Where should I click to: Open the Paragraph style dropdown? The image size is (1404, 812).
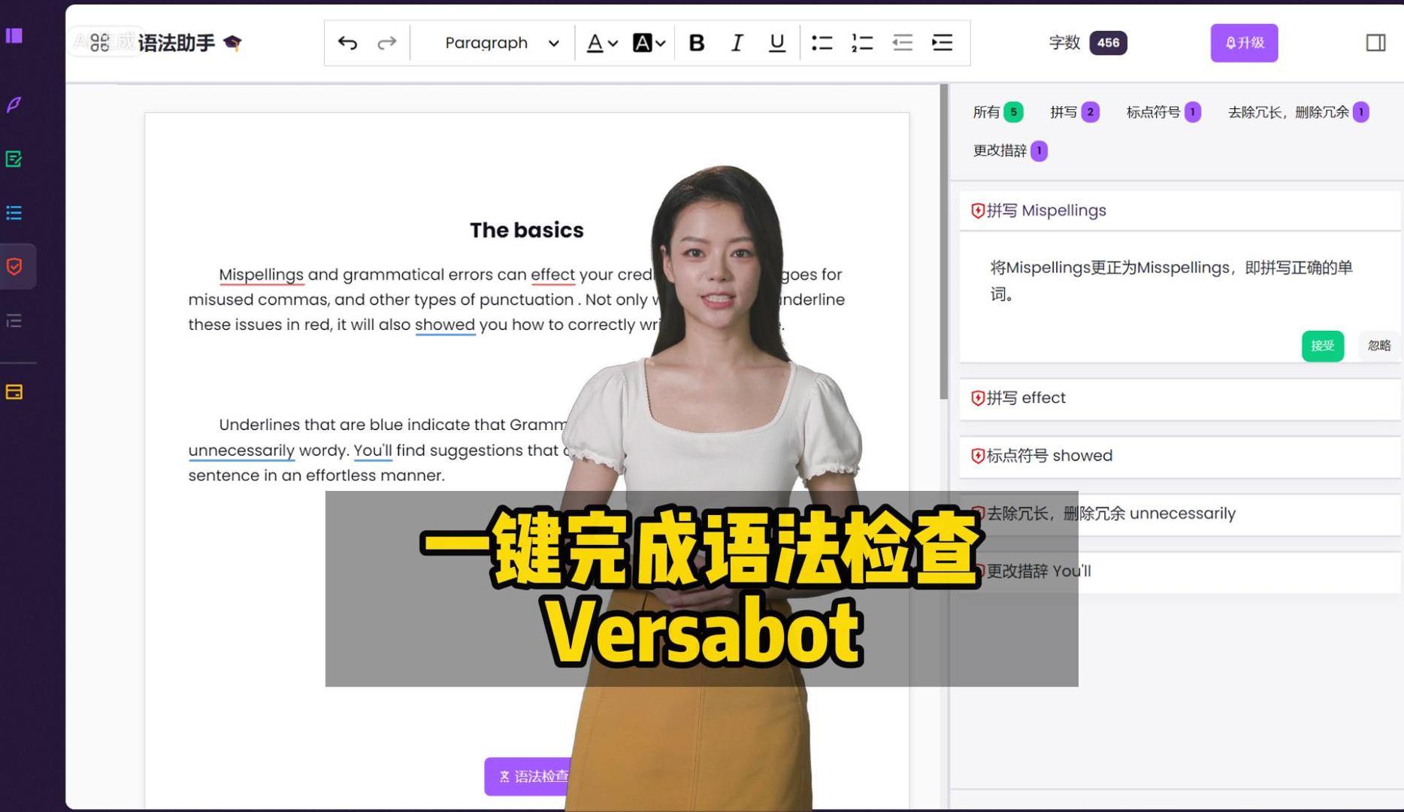coord(501,43)
